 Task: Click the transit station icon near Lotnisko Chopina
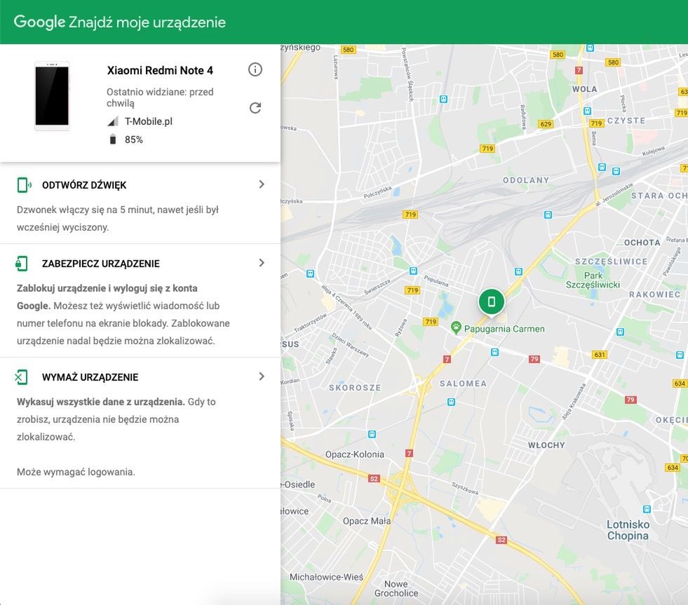tap(647, 510)
